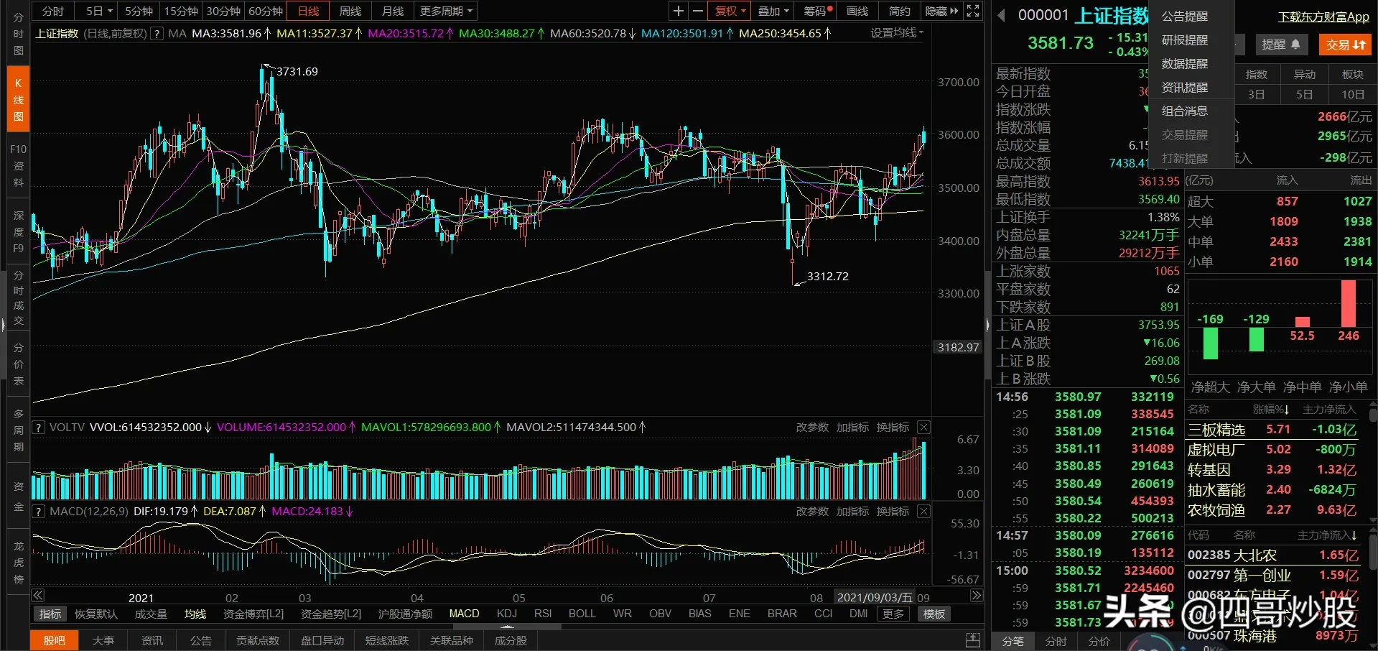
Task: Switch to the 周线 weekly chart tab
Action: [350, 11]
